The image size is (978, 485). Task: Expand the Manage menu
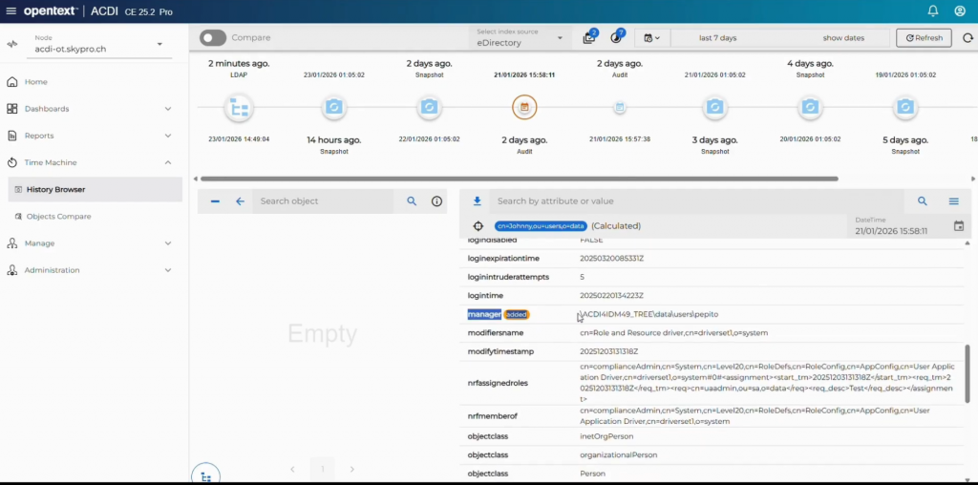click(89, 243)
